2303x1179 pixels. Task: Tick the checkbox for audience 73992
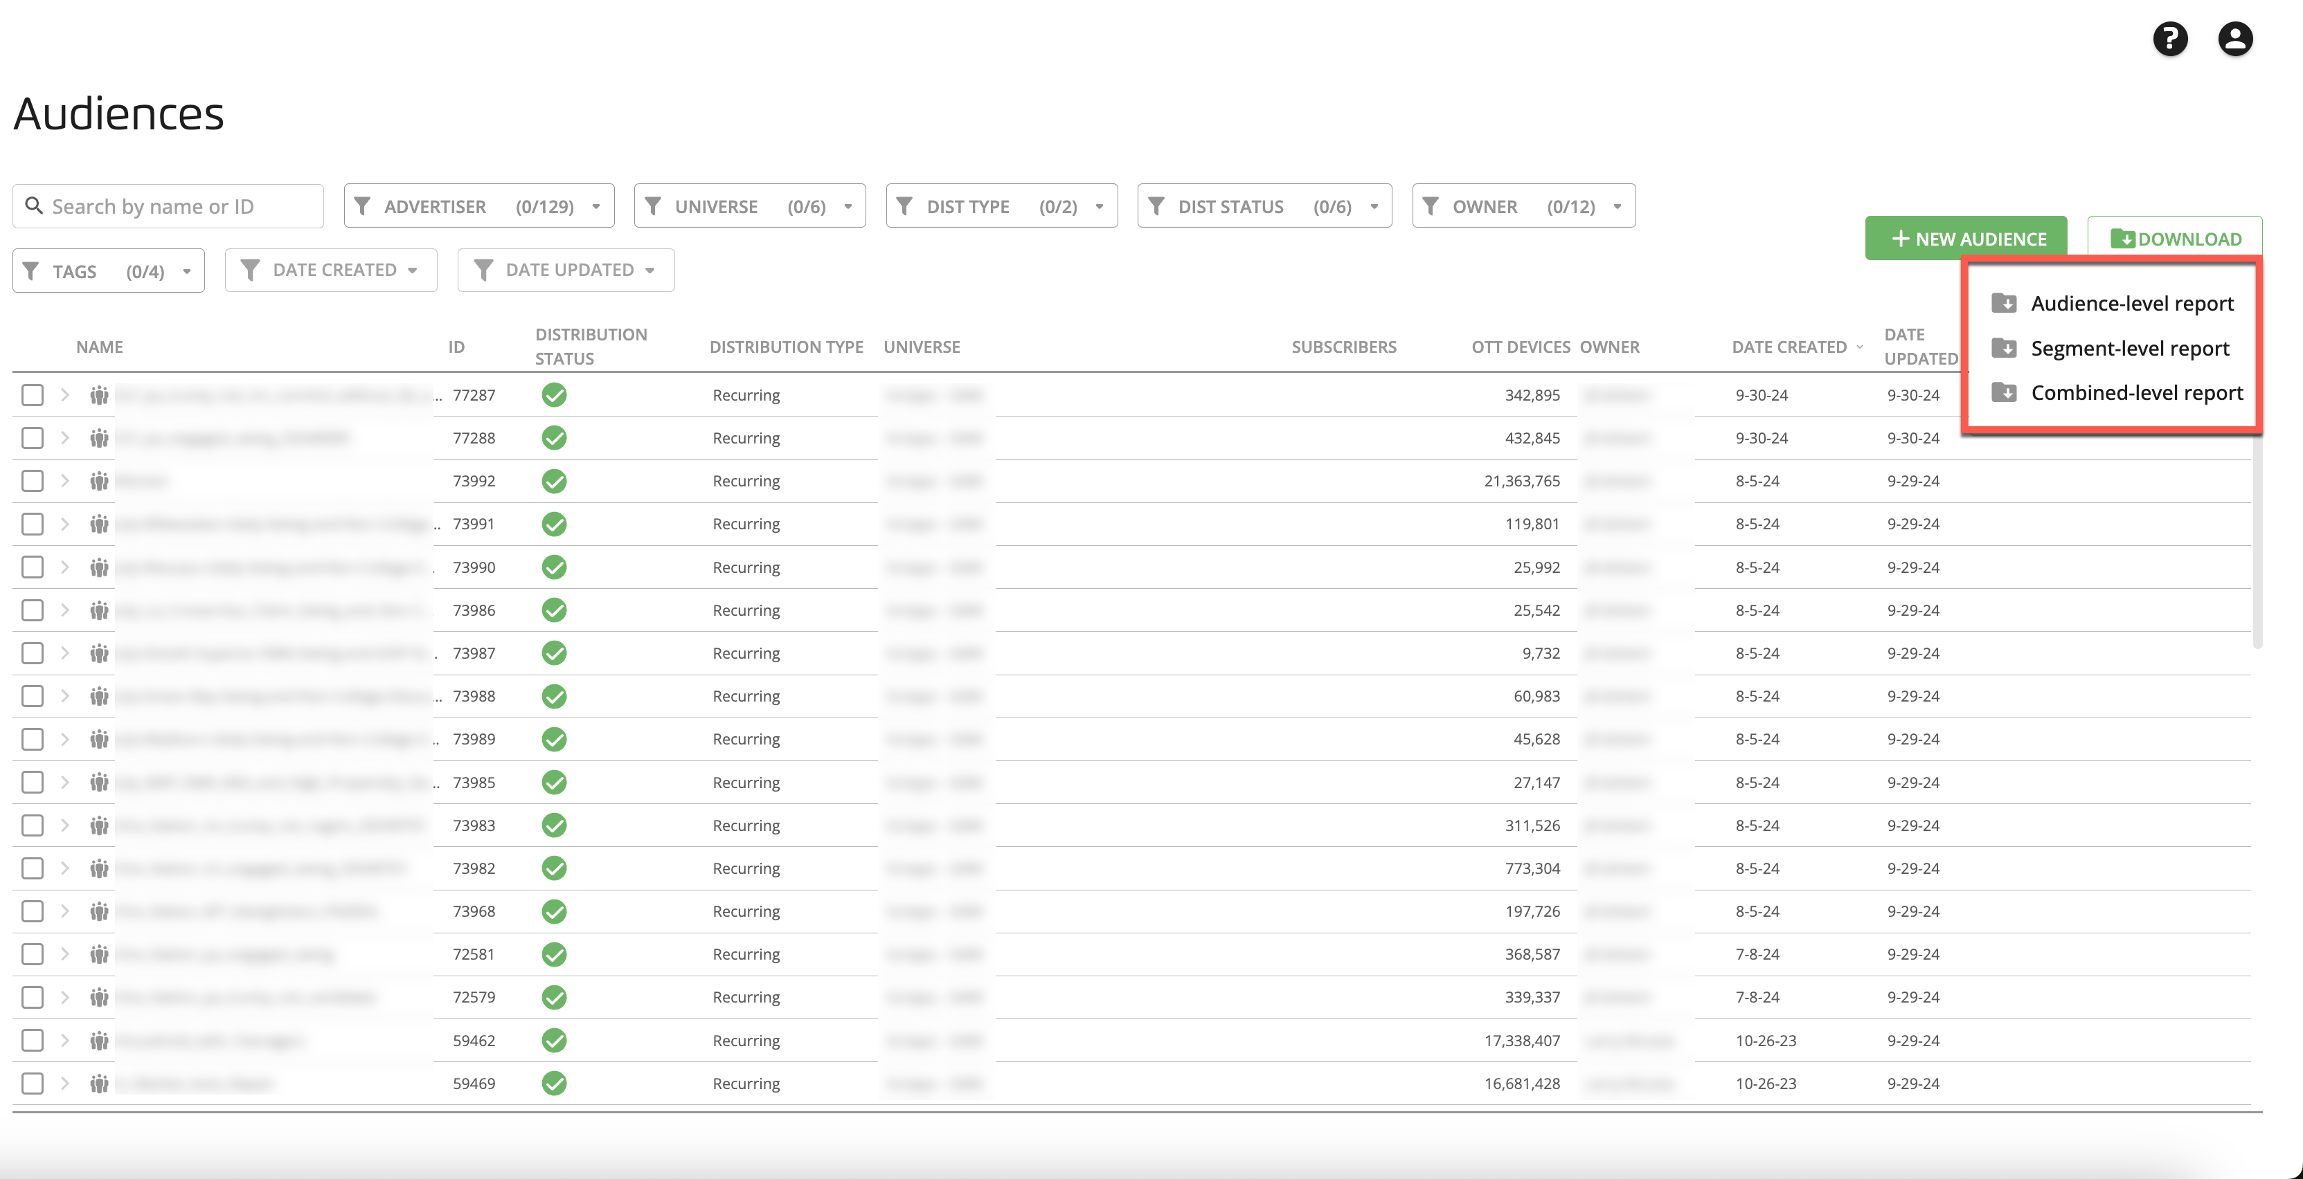coord(32,481)
